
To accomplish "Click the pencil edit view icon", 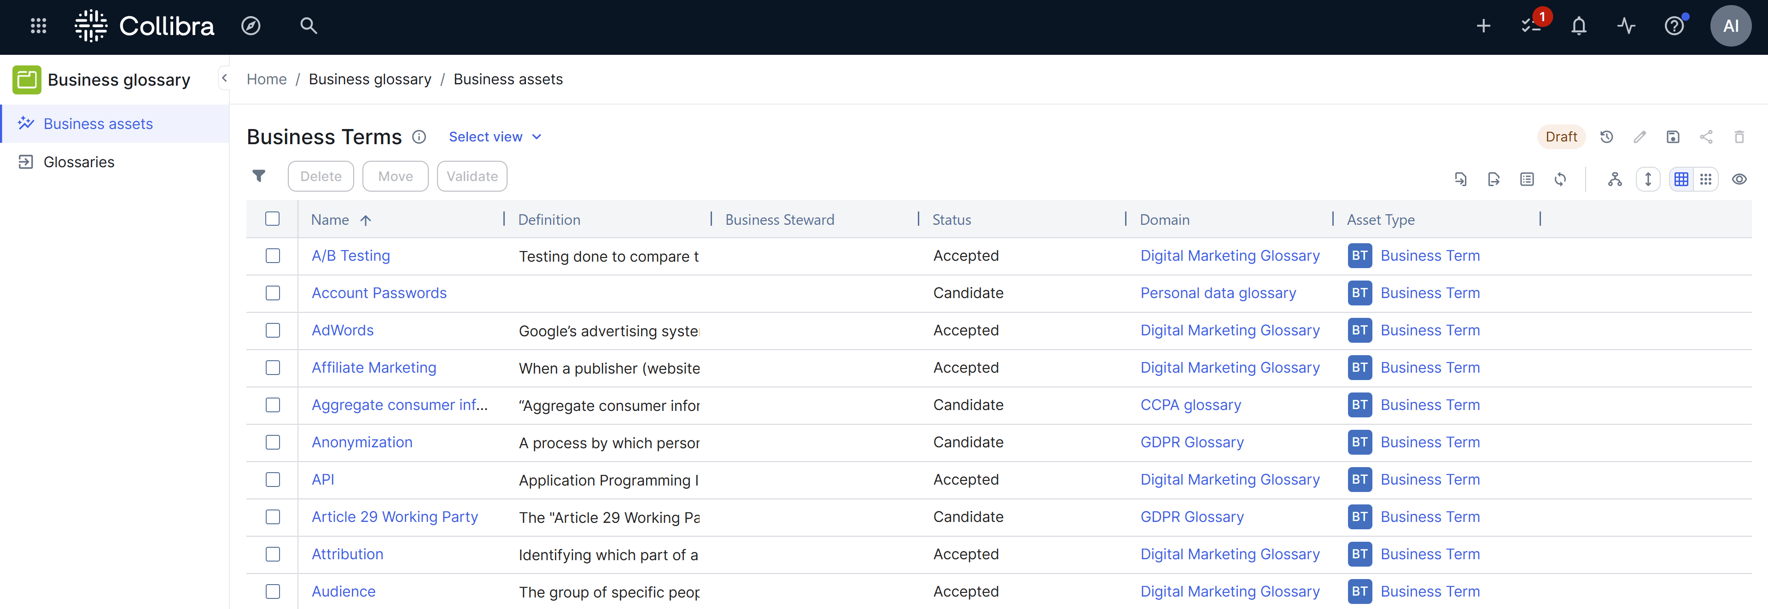I will [x=1640, y=137].
